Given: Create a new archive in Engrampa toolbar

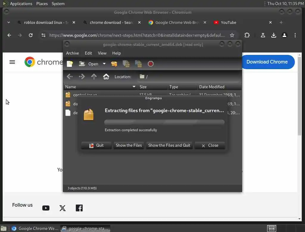Looking at the screenshot, I should click(x=70, y=64).
